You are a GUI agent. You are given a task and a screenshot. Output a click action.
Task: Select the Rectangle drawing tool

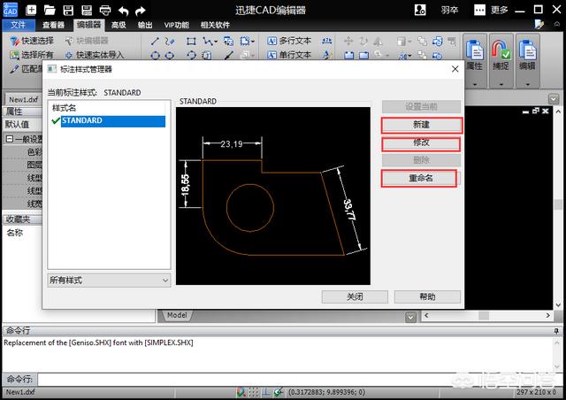(191, 42)
